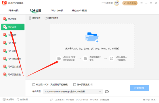Open the 官方网站 link
The width and height of the screenshot is (159, 103).
coord(8,100)
